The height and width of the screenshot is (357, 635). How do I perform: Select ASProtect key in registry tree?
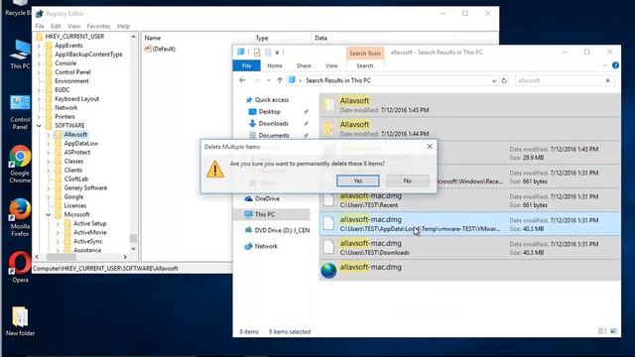77,152
